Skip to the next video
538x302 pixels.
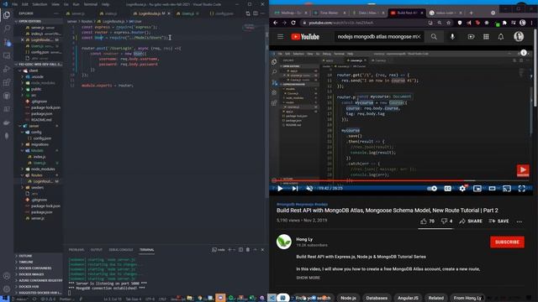point(295,188)
